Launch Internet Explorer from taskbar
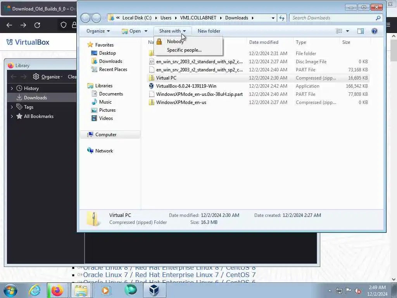Viewport: 397px width, 298px height. pos(35,290)
